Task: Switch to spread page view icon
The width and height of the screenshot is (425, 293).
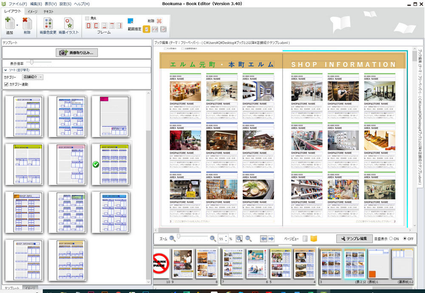Action: pyautogui.click(x=314, y=239)
